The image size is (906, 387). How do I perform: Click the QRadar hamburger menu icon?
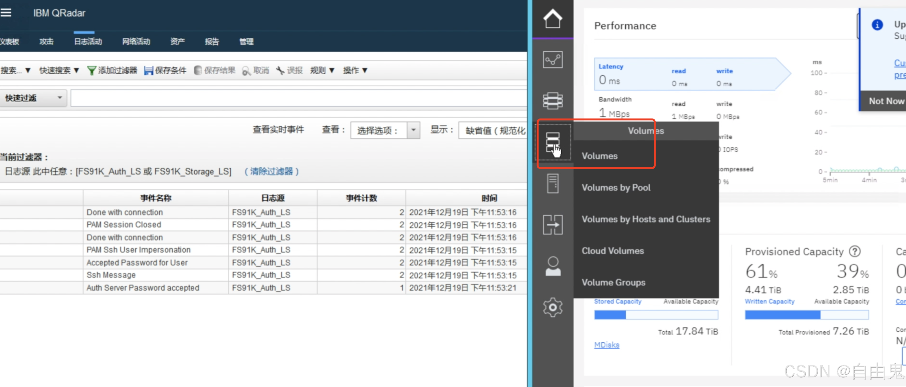(6, 13)
